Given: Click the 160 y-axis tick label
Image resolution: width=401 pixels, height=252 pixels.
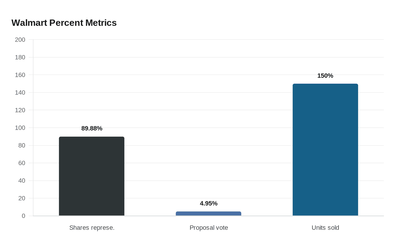Looking at the screenshot, I should pyautogui.click(x=20, y=75).
